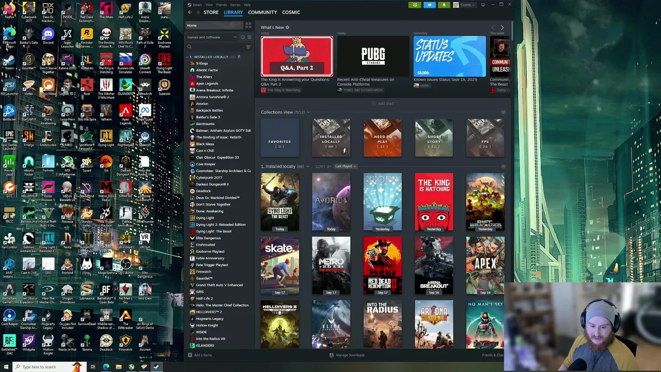Open the Favorites collection tile
Screen dimensions: 661x372
click(279, 137)
